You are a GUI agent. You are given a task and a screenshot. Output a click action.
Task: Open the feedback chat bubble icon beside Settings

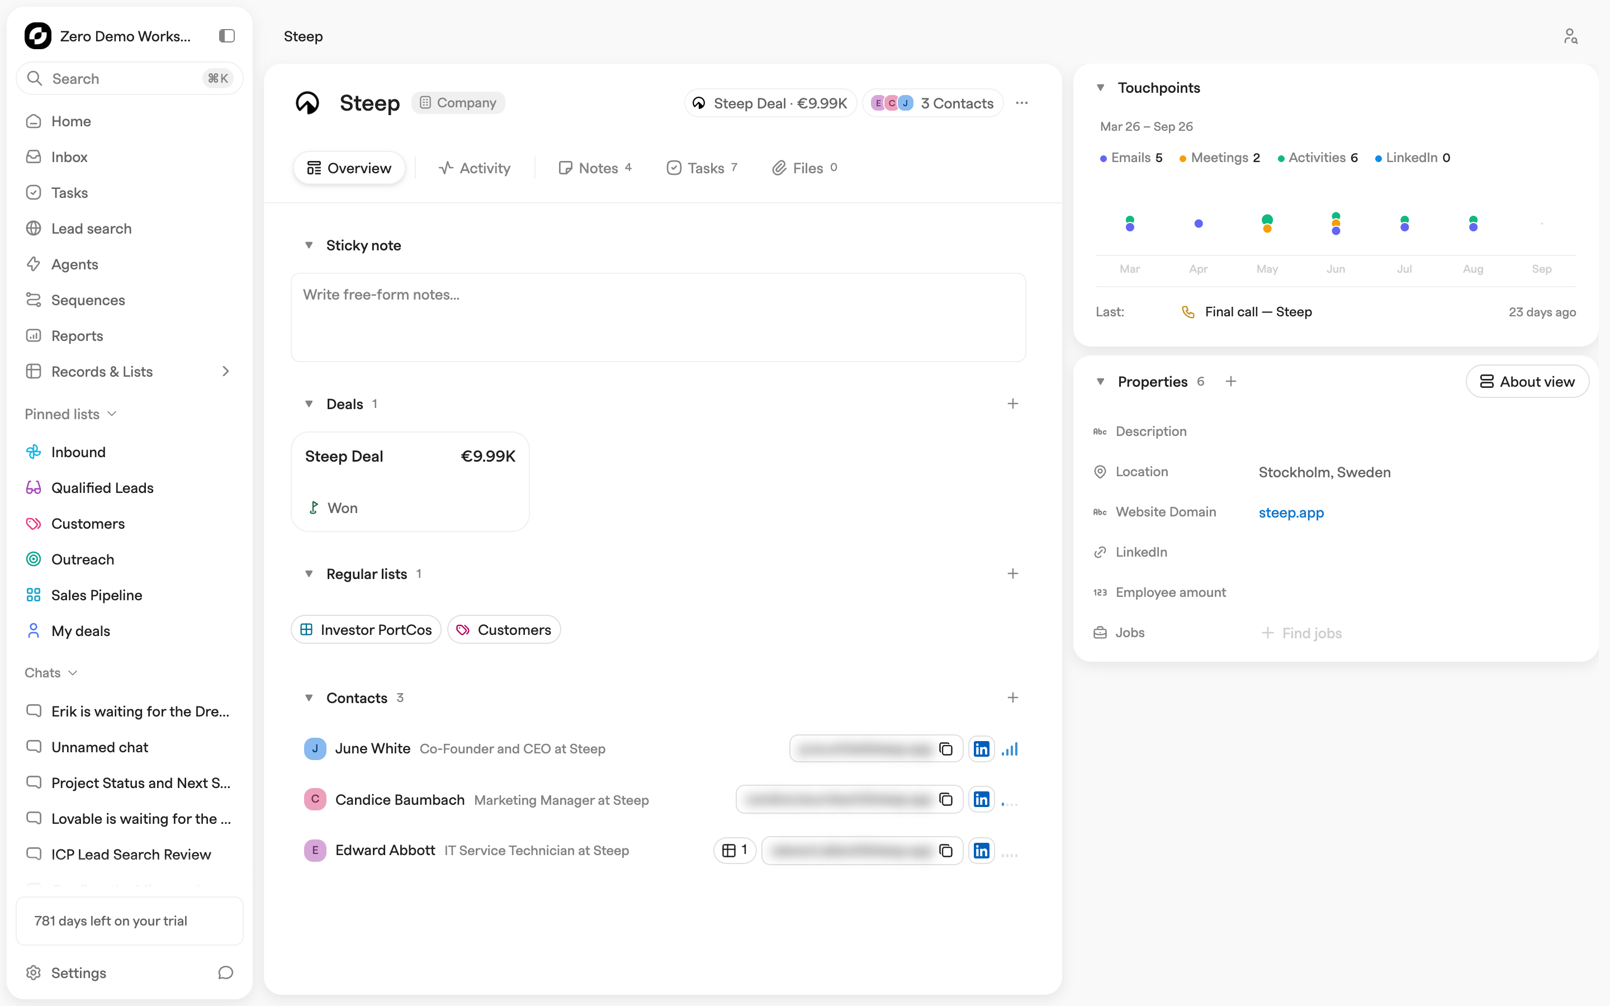[x=225, y=972]
